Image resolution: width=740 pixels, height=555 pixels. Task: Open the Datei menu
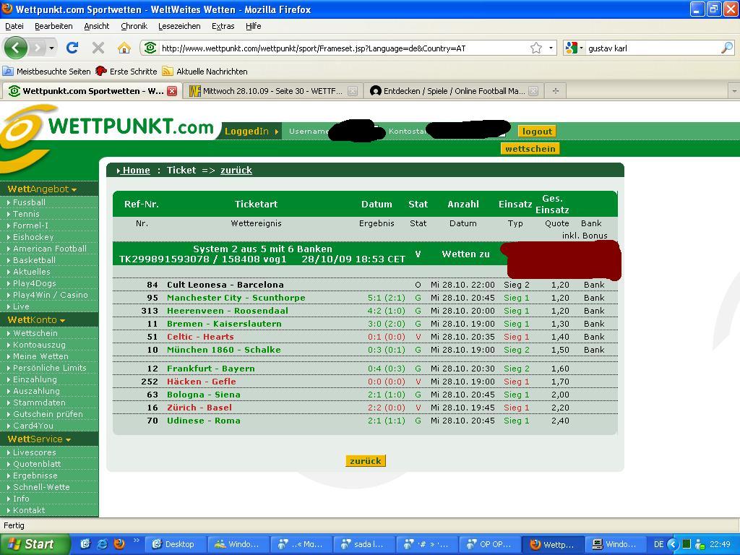[x=14, y=26]
